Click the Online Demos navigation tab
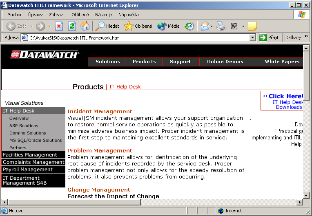The height and width of the screenshot is (216, 312). [228, 62]
